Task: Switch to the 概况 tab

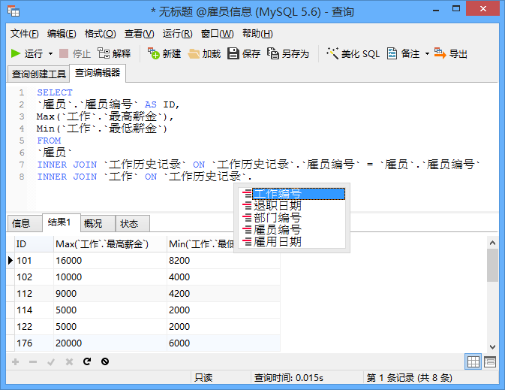Action: (98, 223)
